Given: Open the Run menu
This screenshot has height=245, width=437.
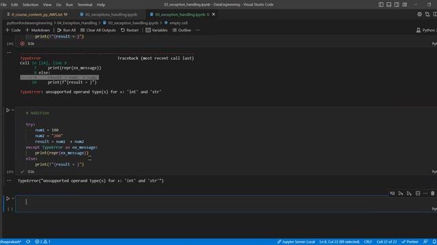Looking at the screenshot, I should point(69,5).
